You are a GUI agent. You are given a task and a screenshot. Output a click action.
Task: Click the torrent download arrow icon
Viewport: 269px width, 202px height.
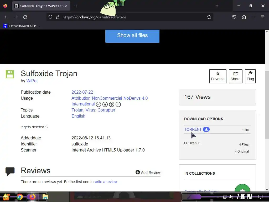tap(206, 129)
